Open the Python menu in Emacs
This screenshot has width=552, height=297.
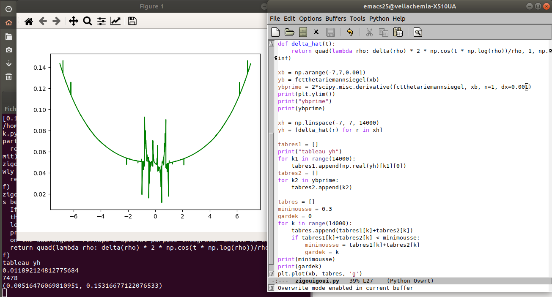tap(379, 19)
